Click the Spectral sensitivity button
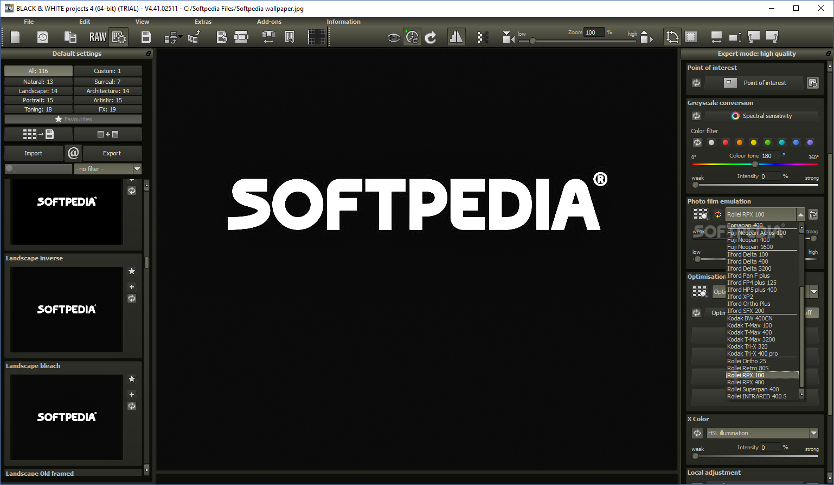The width and height of the screenshot is (834, 485). click(x=761, y=116)
